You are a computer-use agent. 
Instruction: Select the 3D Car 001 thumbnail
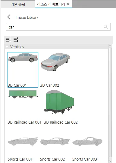pyautogui.click(x=23, y=70)
